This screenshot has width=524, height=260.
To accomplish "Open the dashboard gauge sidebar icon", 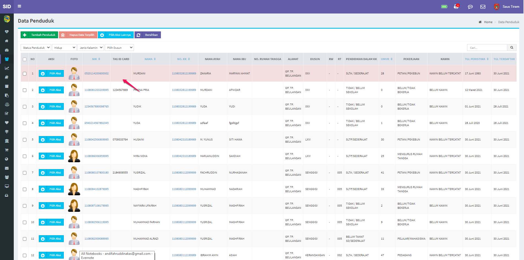I will (x=7, y=50).
